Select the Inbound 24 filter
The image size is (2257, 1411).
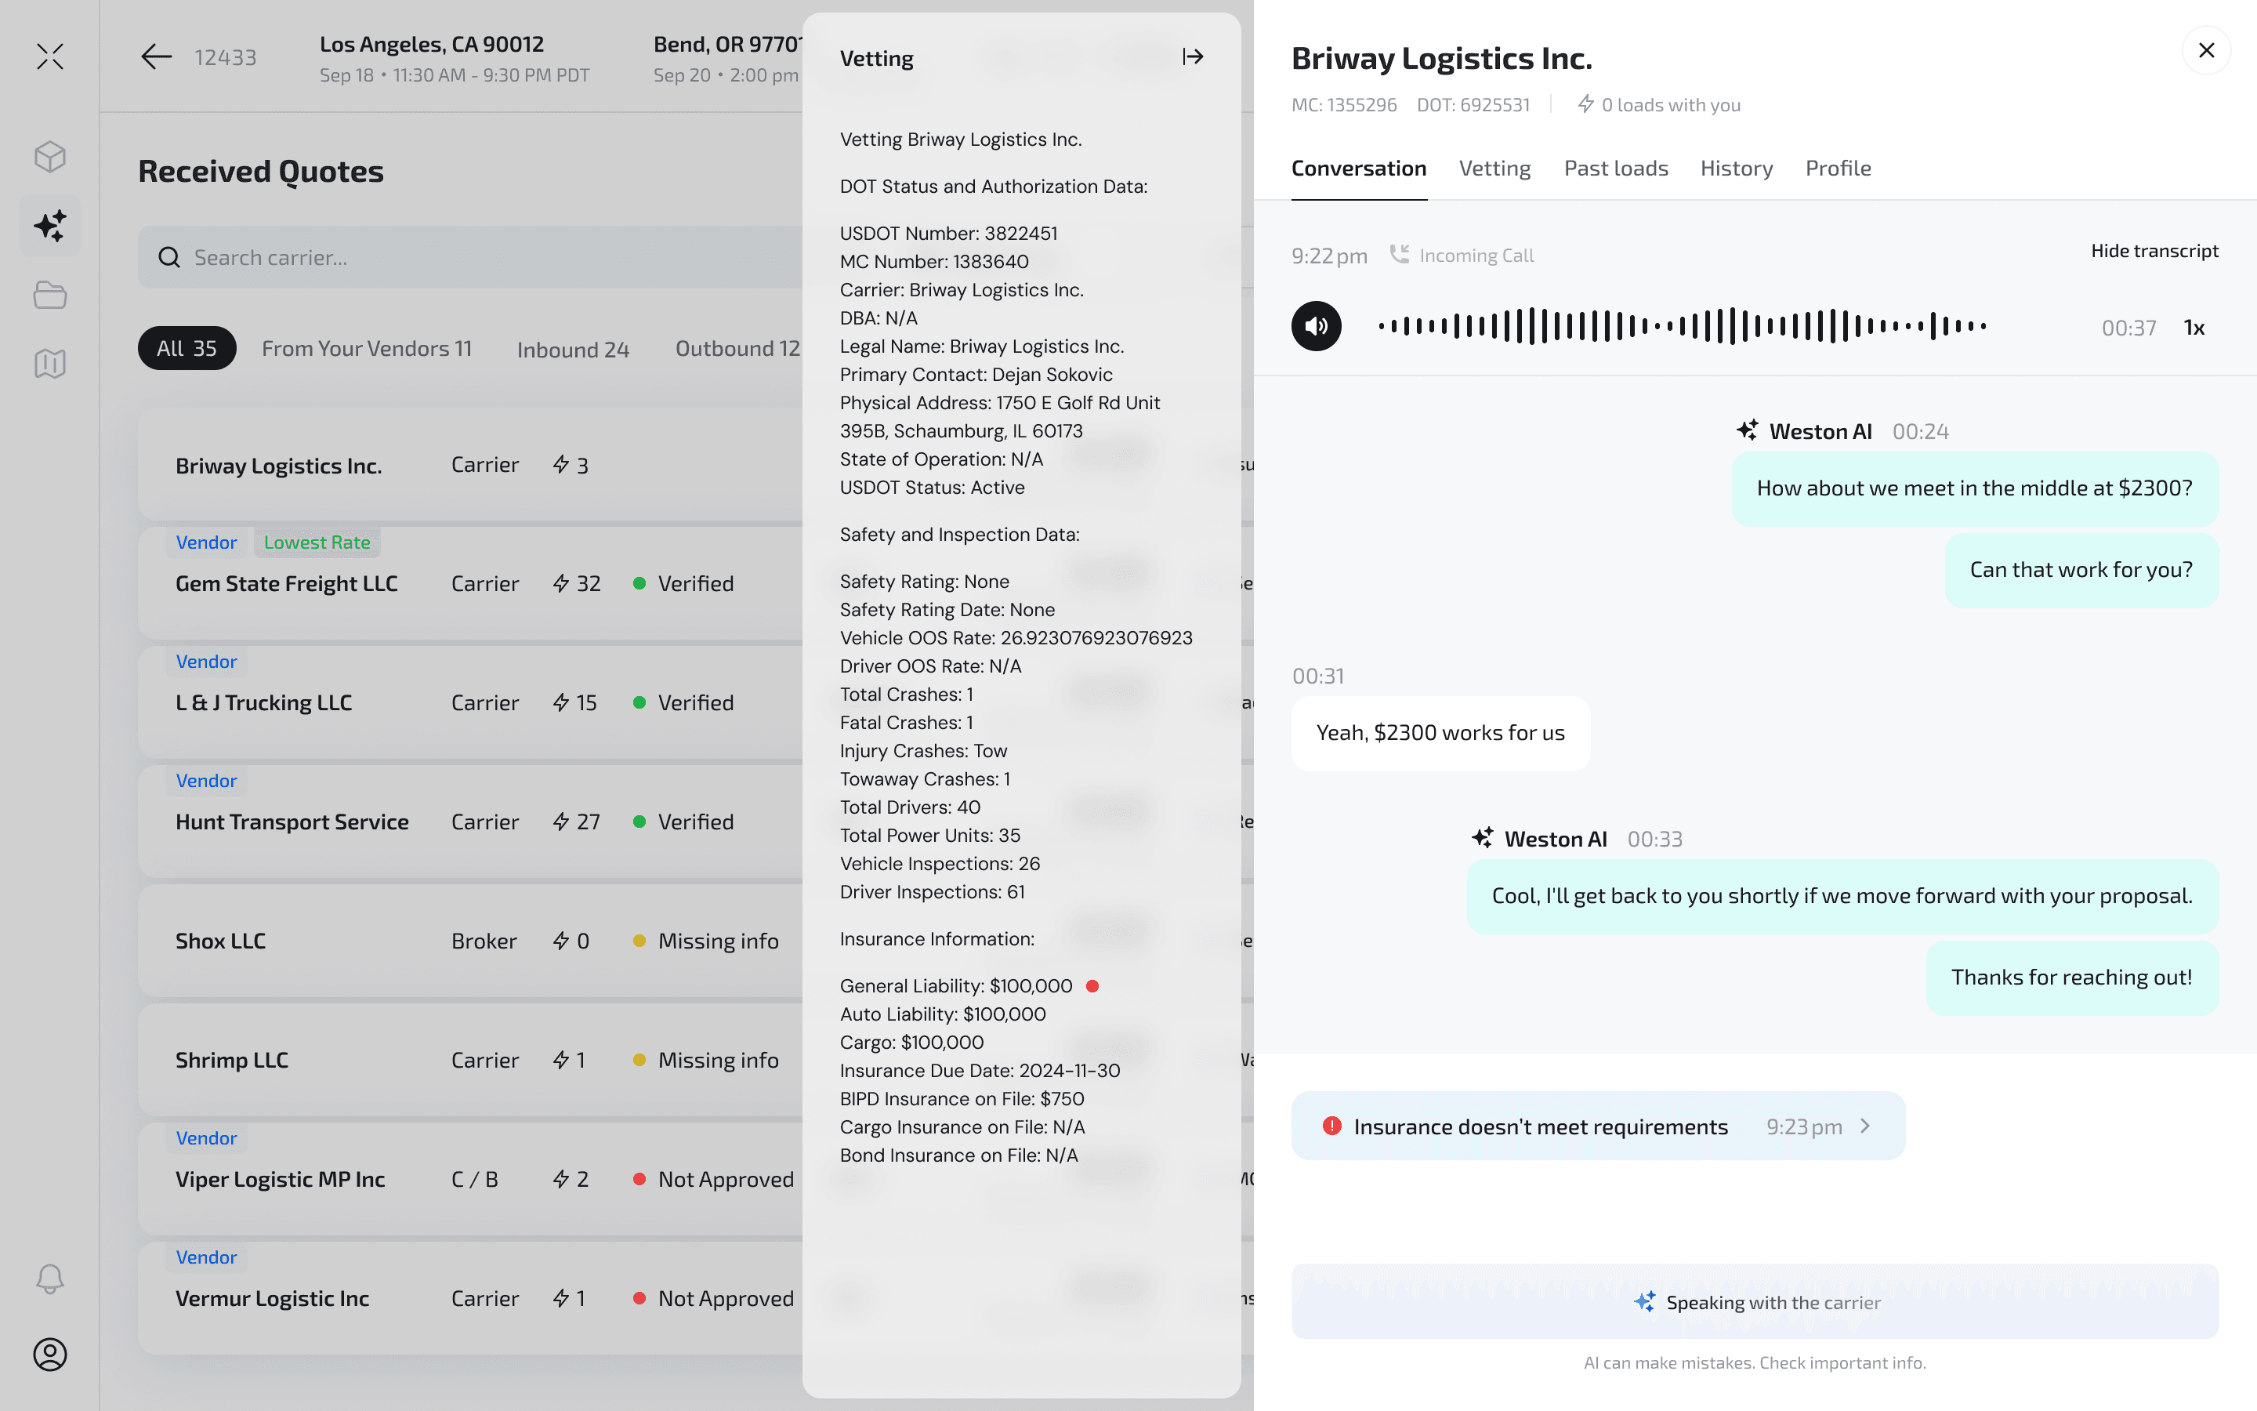[573, 349]
